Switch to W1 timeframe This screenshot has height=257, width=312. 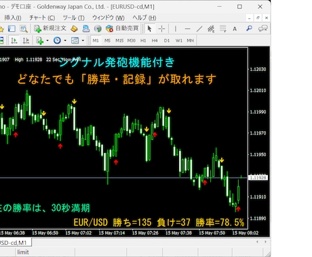(179, 41)
